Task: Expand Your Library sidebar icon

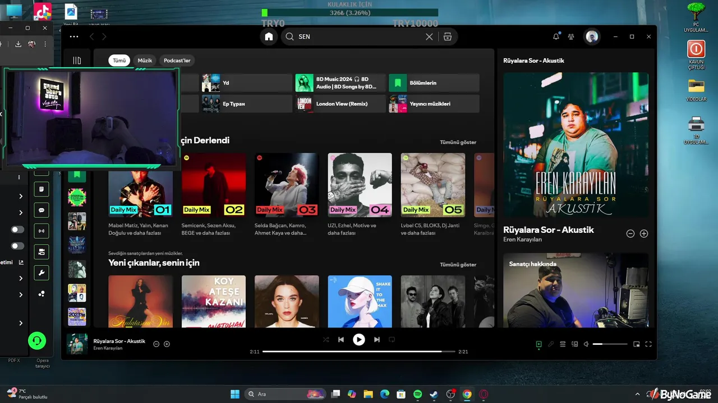Action: [x=77, y=60]
